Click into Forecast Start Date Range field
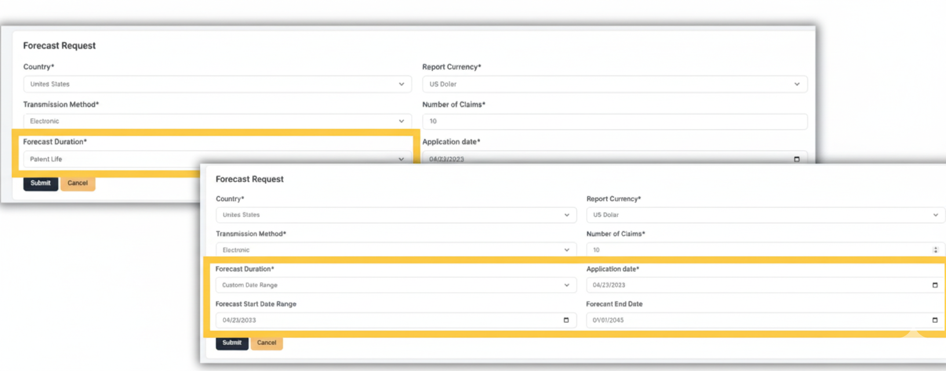Image resolution: width=946 pixels, height=371 pixels. tap(388, 320)
